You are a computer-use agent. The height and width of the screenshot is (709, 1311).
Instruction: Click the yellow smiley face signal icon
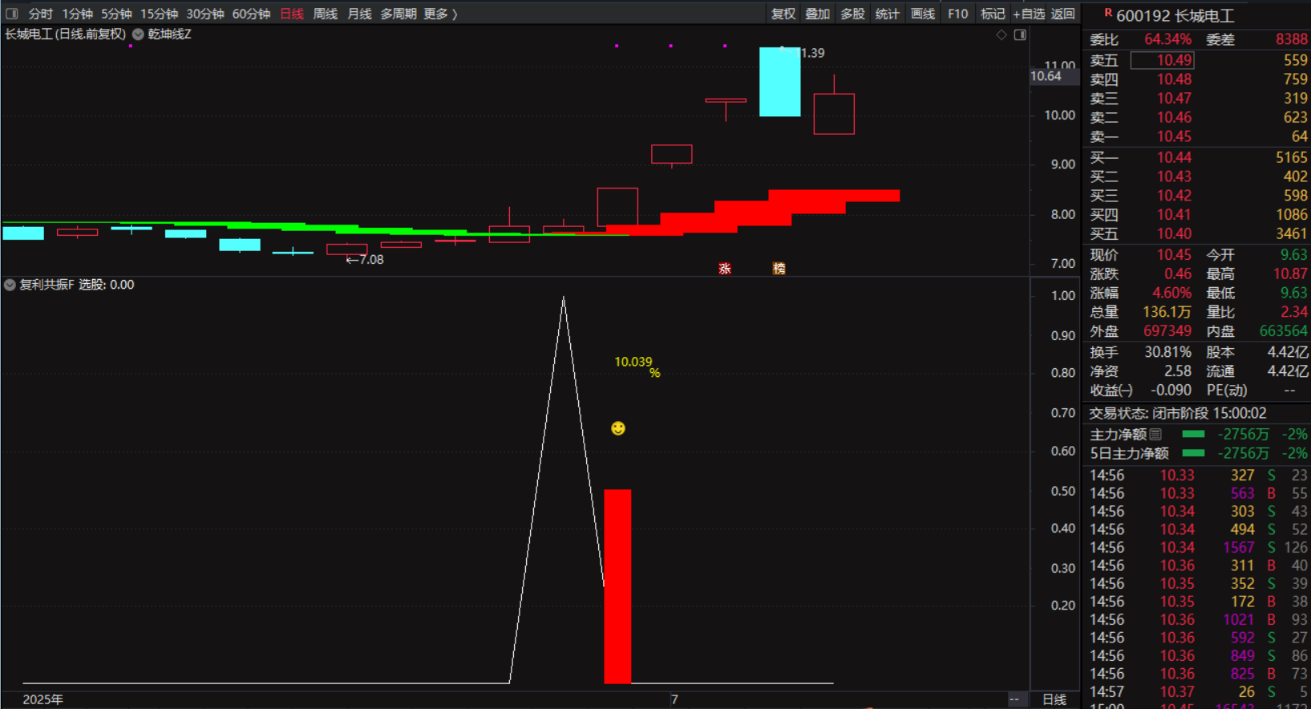tap(617, 428)
